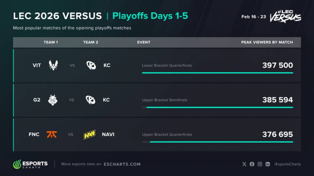Click the LEC Versus logo

click(285, 16)
